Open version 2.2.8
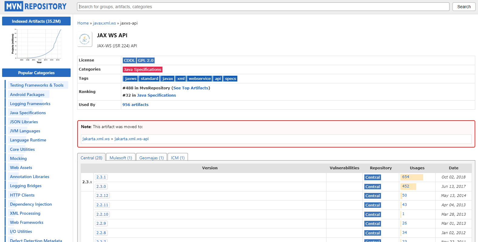Image resolution: width=478 pixels, height=242 pixels. click(101, 233)
